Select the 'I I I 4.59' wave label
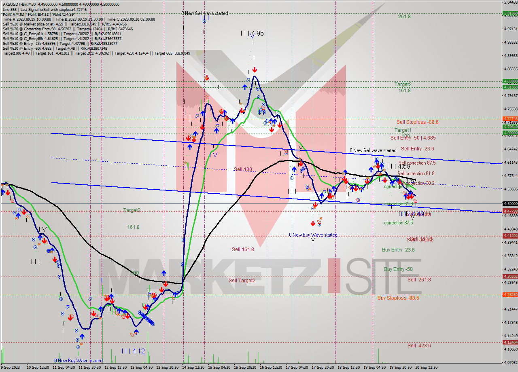Viewport: 518px width, 372px height. tap(399, 166)
